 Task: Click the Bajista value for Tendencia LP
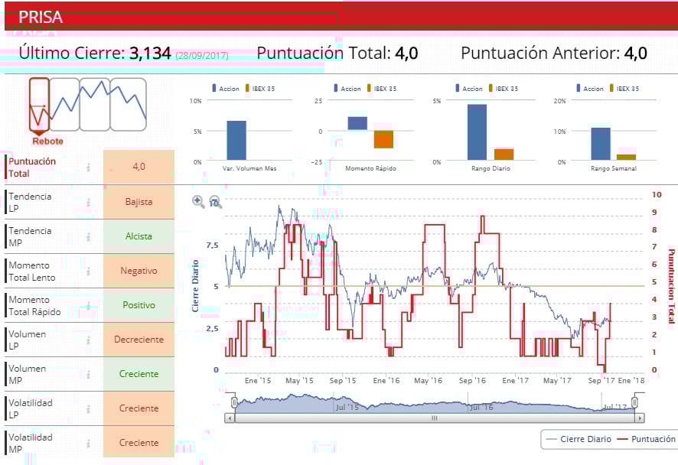click(139, 202)
